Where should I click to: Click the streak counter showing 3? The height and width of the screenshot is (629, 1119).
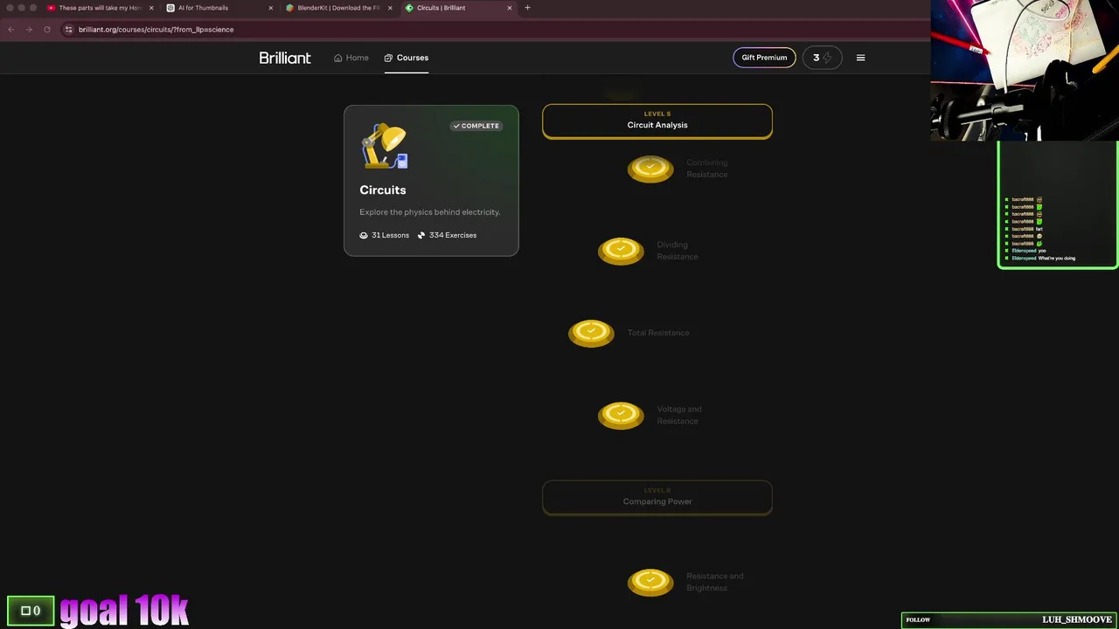[822, 58]
